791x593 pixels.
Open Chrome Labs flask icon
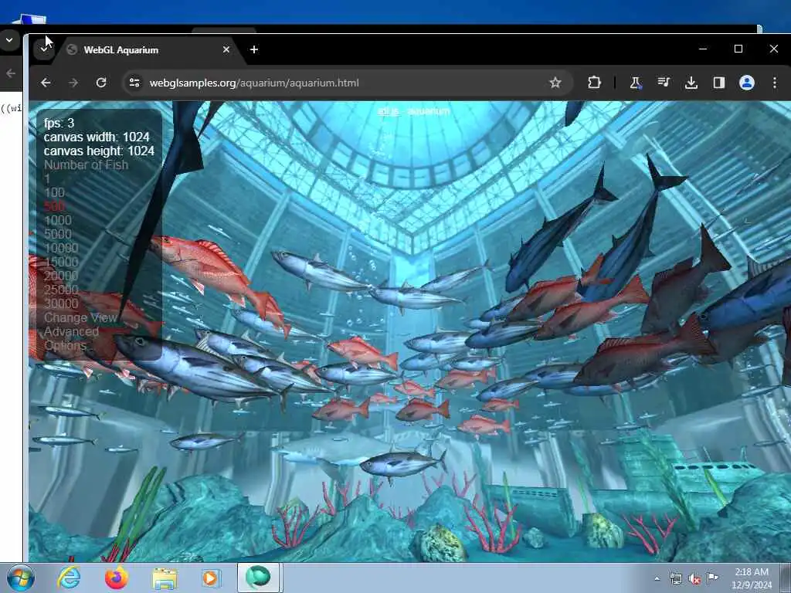pos(635,82)
